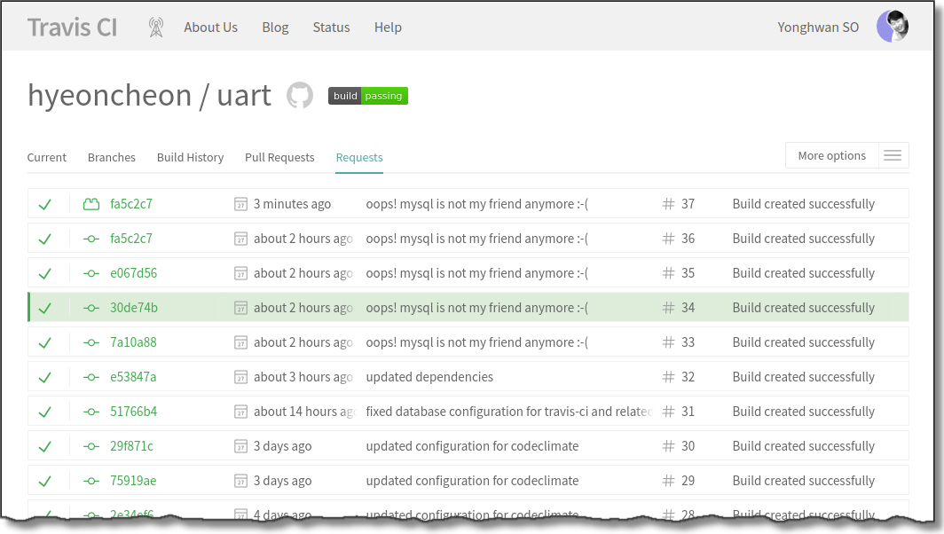Go to the Pull Requests tab
944x534 pixels.
pos(279,157)
